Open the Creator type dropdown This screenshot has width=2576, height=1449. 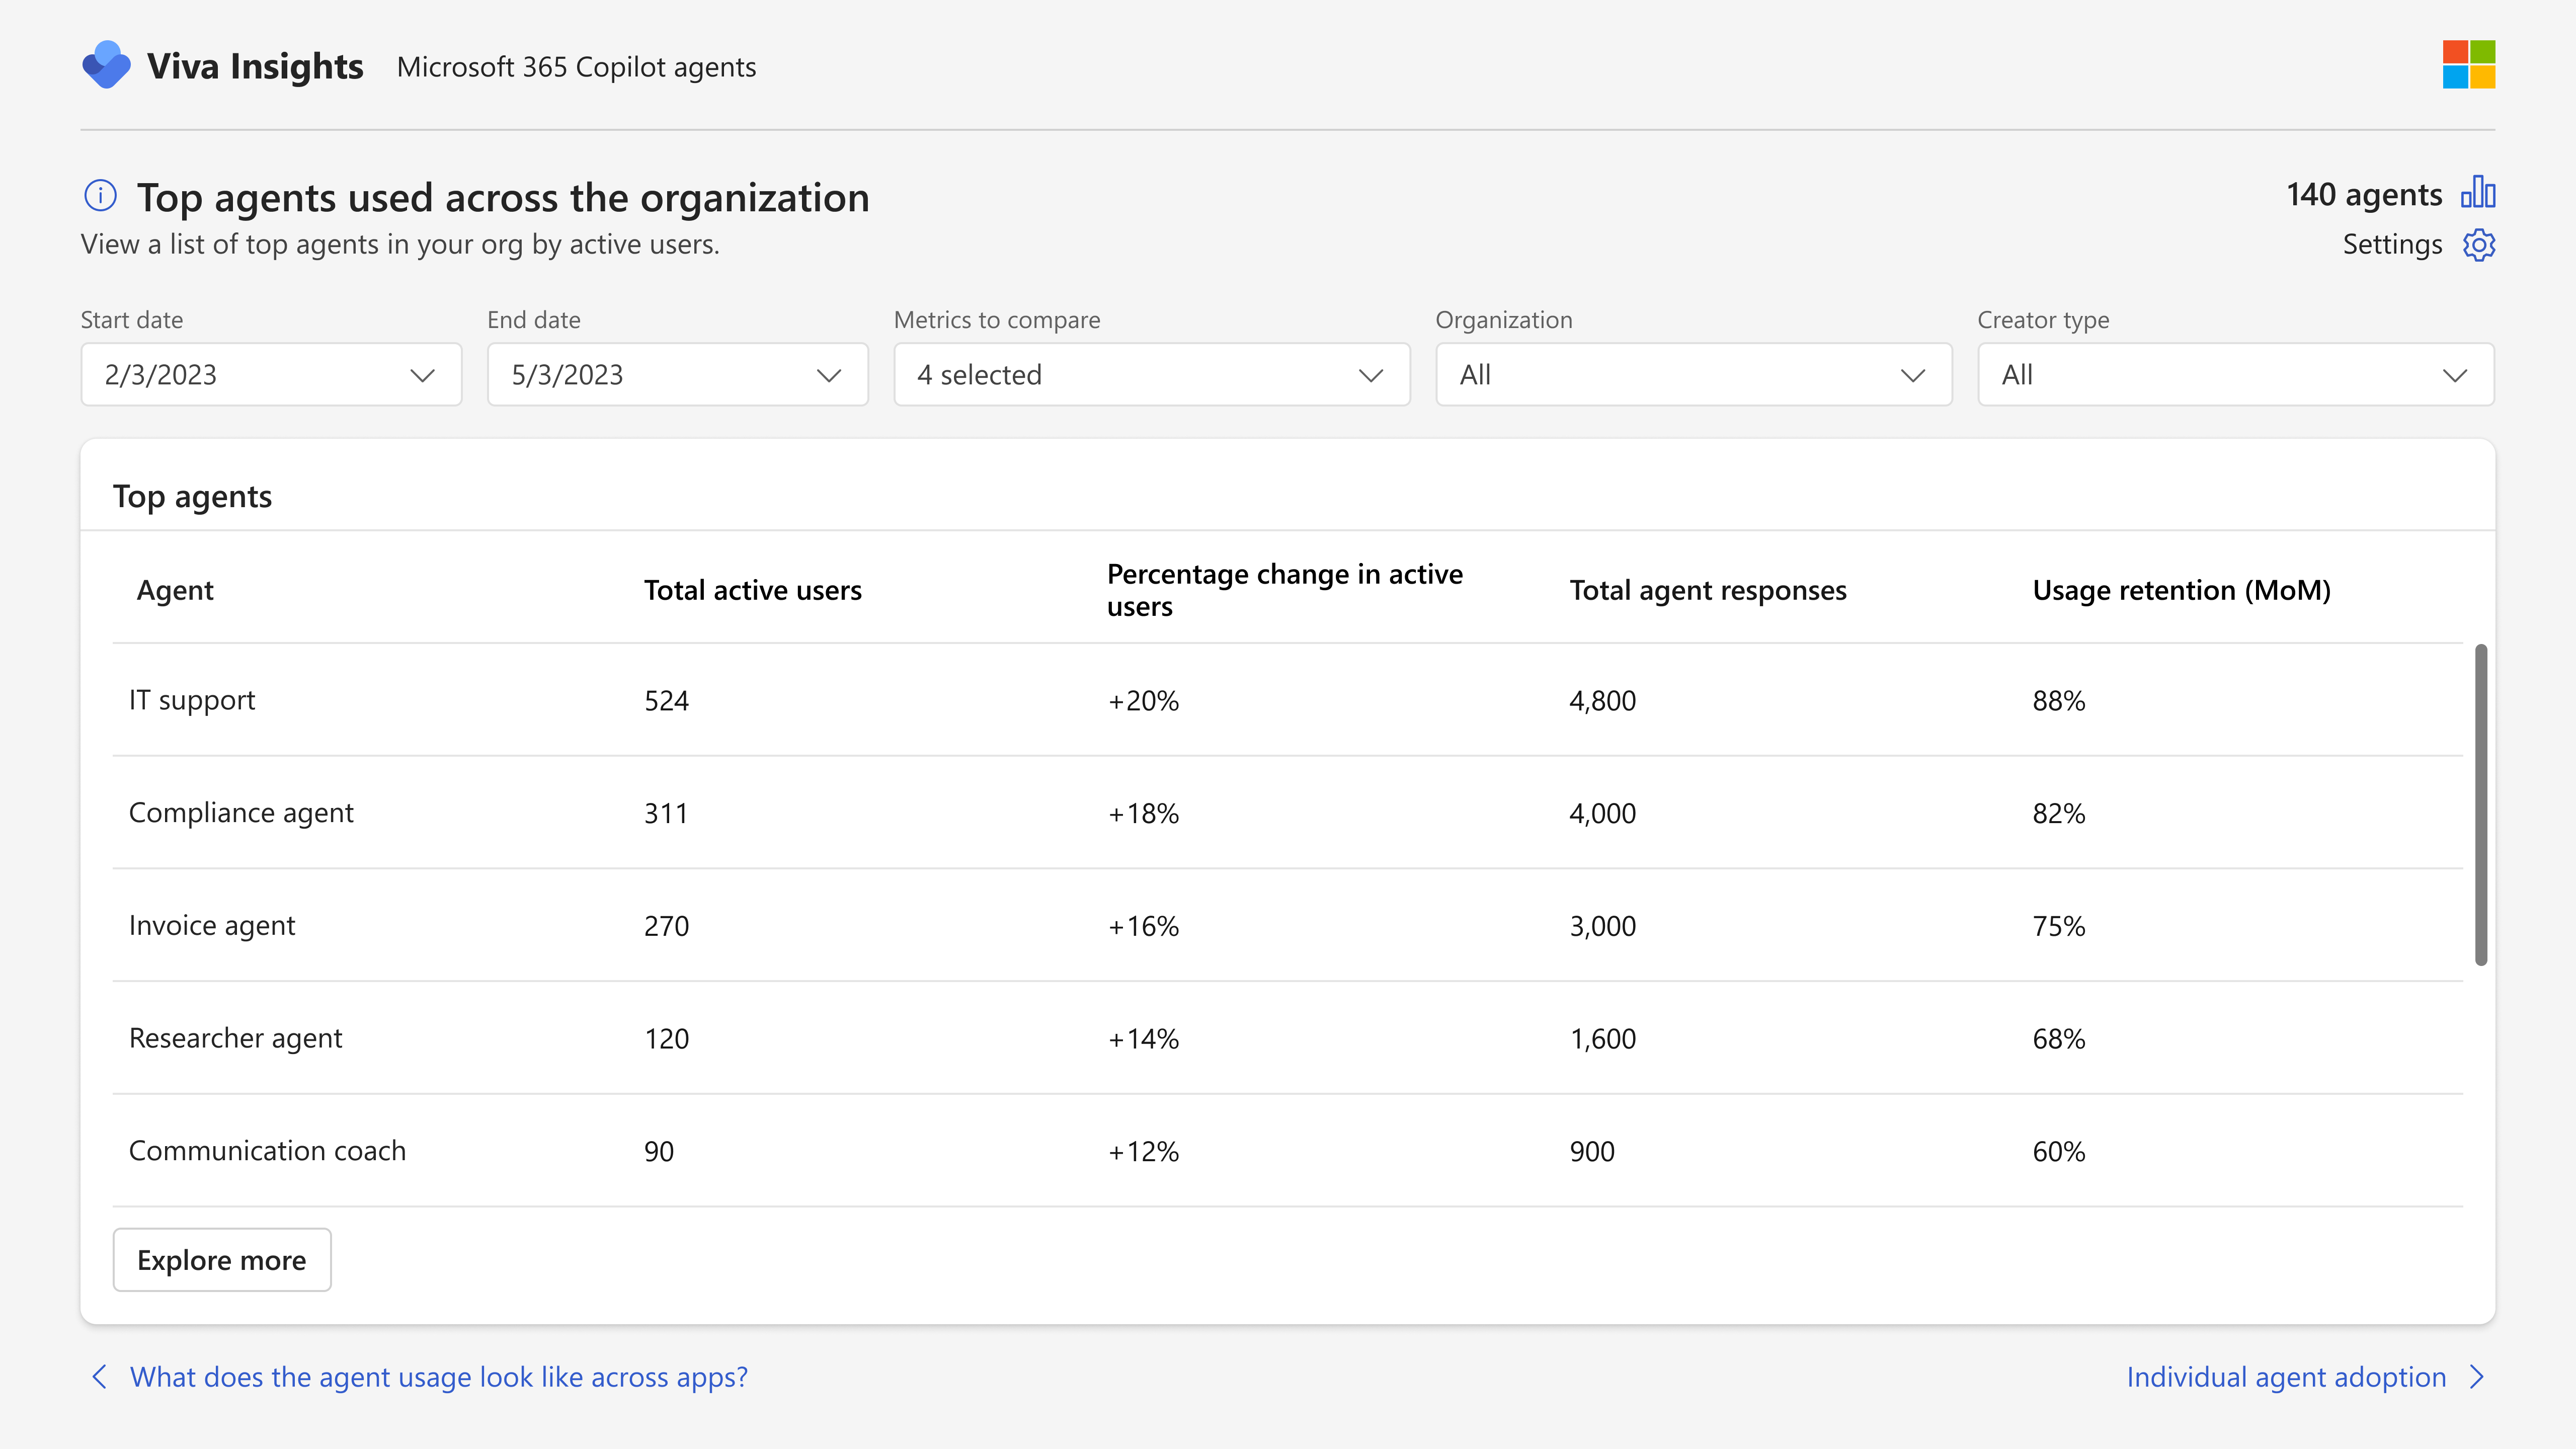tap(2236, 375)
